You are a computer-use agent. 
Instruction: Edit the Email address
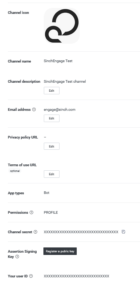(x=52, y=118)
